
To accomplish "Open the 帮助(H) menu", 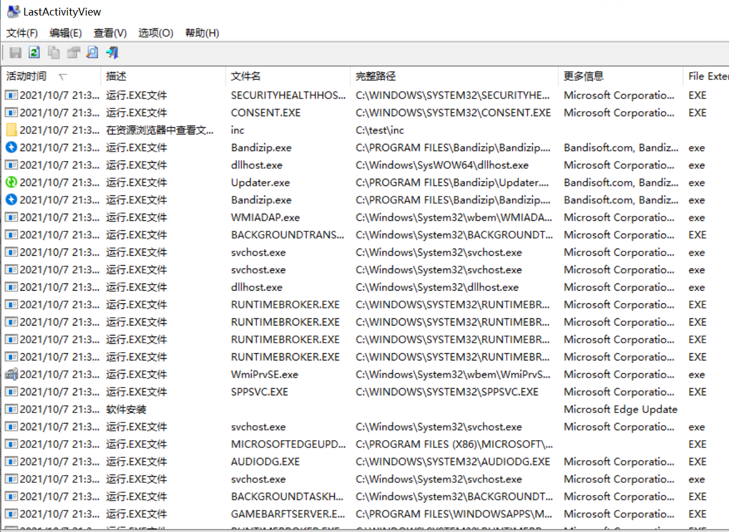I will click(x=202, y=33).
